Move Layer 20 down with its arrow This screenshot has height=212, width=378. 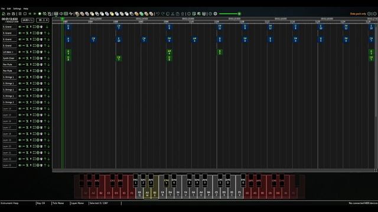[48, 147]
